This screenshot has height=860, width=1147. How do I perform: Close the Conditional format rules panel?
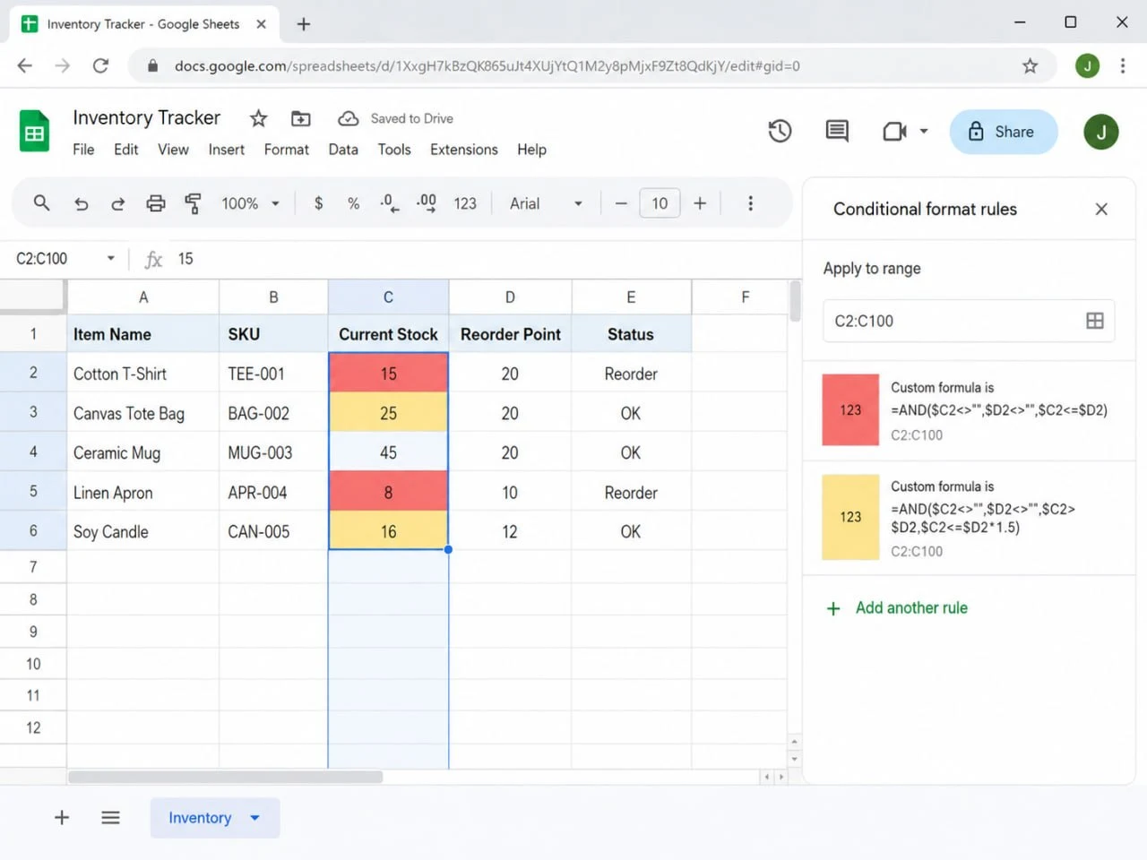click(x=1101, y=209)
